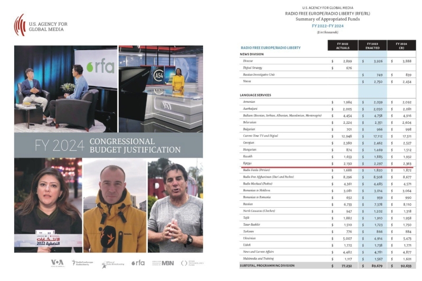
Task: Click the subtotal value '89,679'
Action: 377,266
